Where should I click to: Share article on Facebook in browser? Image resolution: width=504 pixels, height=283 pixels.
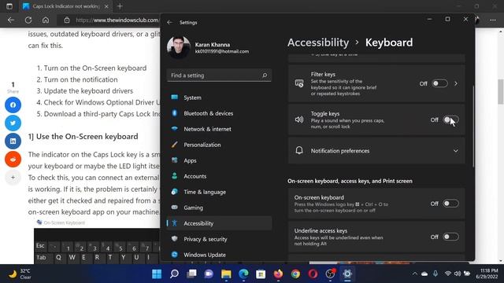pyautogui.click(x=13, y=105)
